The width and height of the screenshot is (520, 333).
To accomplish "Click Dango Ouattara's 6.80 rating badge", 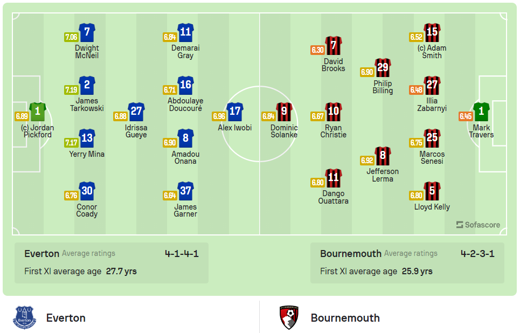I will tap(317, 182).
